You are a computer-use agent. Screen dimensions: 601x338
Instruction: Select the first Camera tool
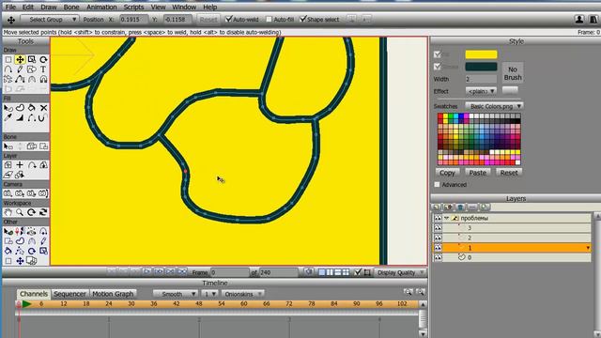point(8,193)
